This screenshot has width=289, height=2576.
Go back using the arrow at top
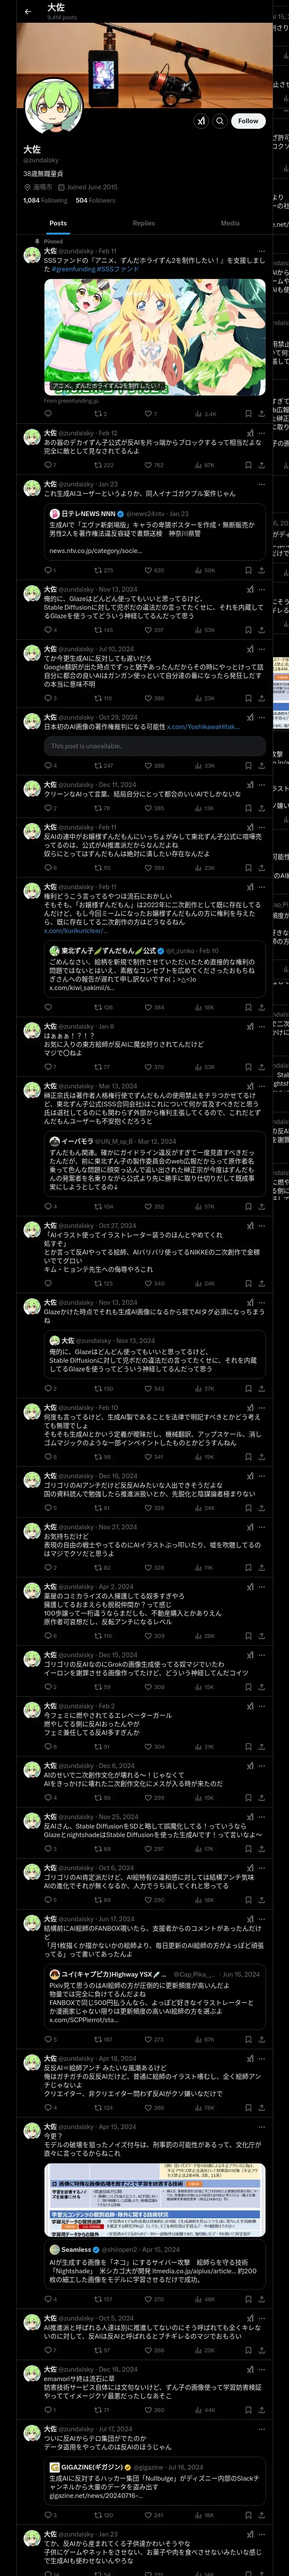click(28, 12)
